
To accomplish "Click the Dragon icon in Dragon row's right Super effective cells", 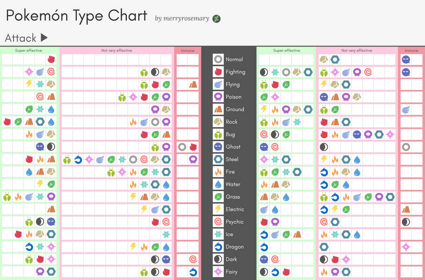I will click(x=264, y=247).
